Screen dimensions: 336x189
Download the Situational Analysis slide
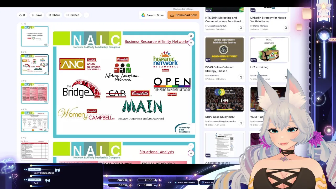coord(191,146)
